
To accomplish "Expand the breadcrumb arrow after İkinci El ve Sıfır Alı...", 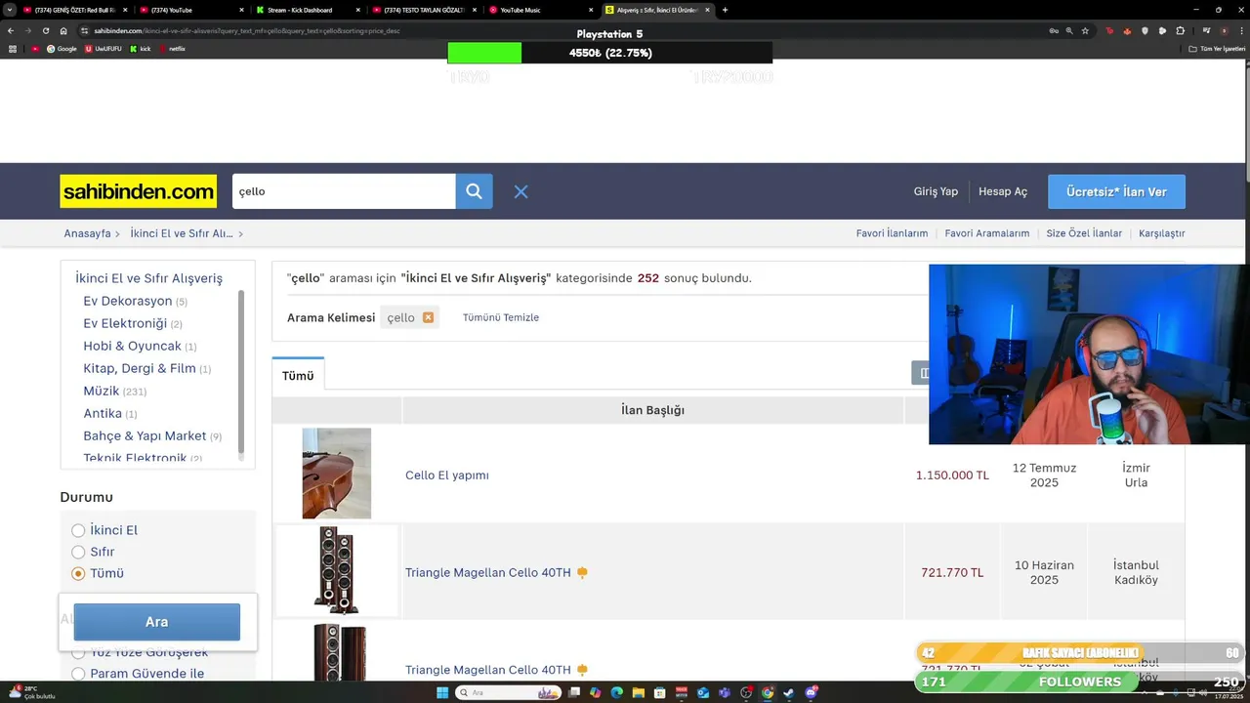I will tap(240, 234).
